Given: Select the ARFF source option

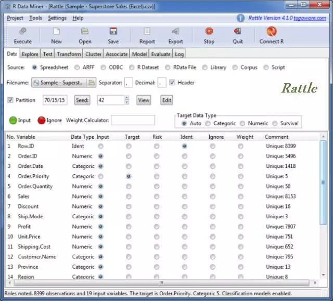Looking at the screenshot, I should [x=77, y=68].
